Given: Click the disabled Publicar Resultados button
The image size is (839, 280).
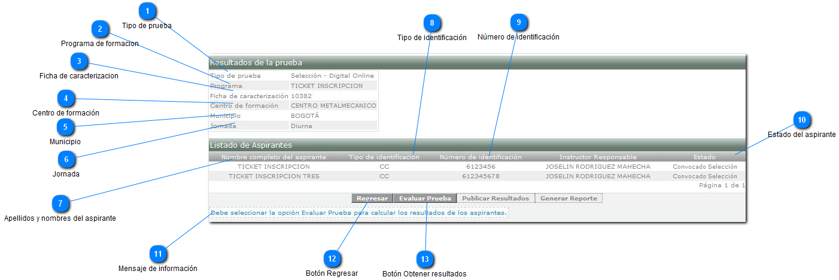Looking at the screenshot, I should 496,198.
